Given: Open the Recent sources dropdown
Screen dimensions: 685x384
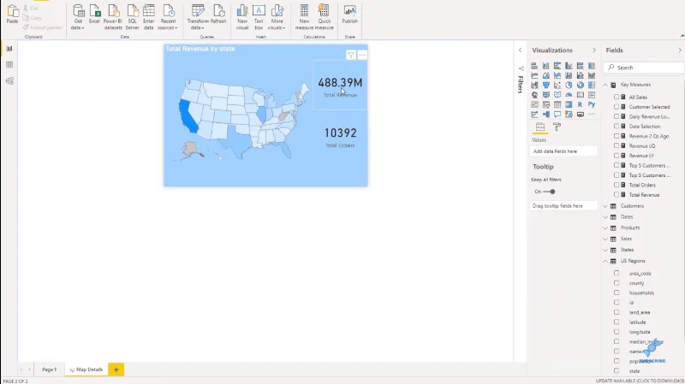Looking at the screenshot, I should [168, 17].
